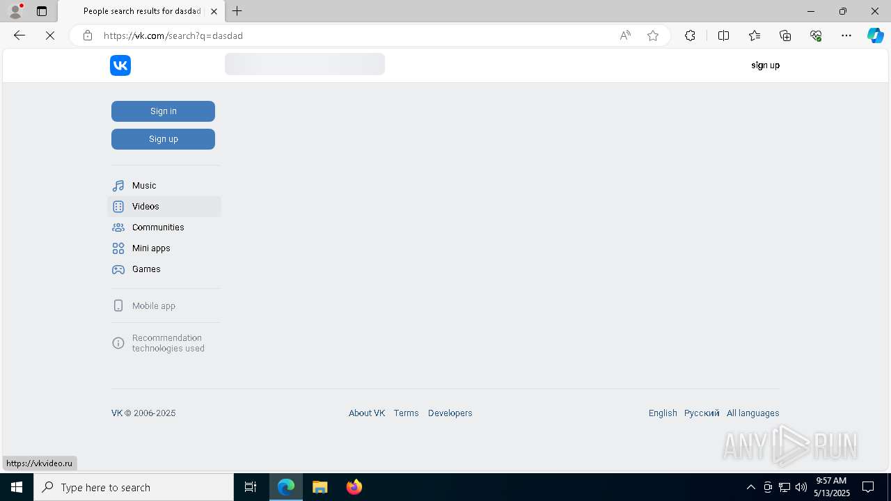
Task: Open the Extensions puzzle icon
Action: (690, 35)
